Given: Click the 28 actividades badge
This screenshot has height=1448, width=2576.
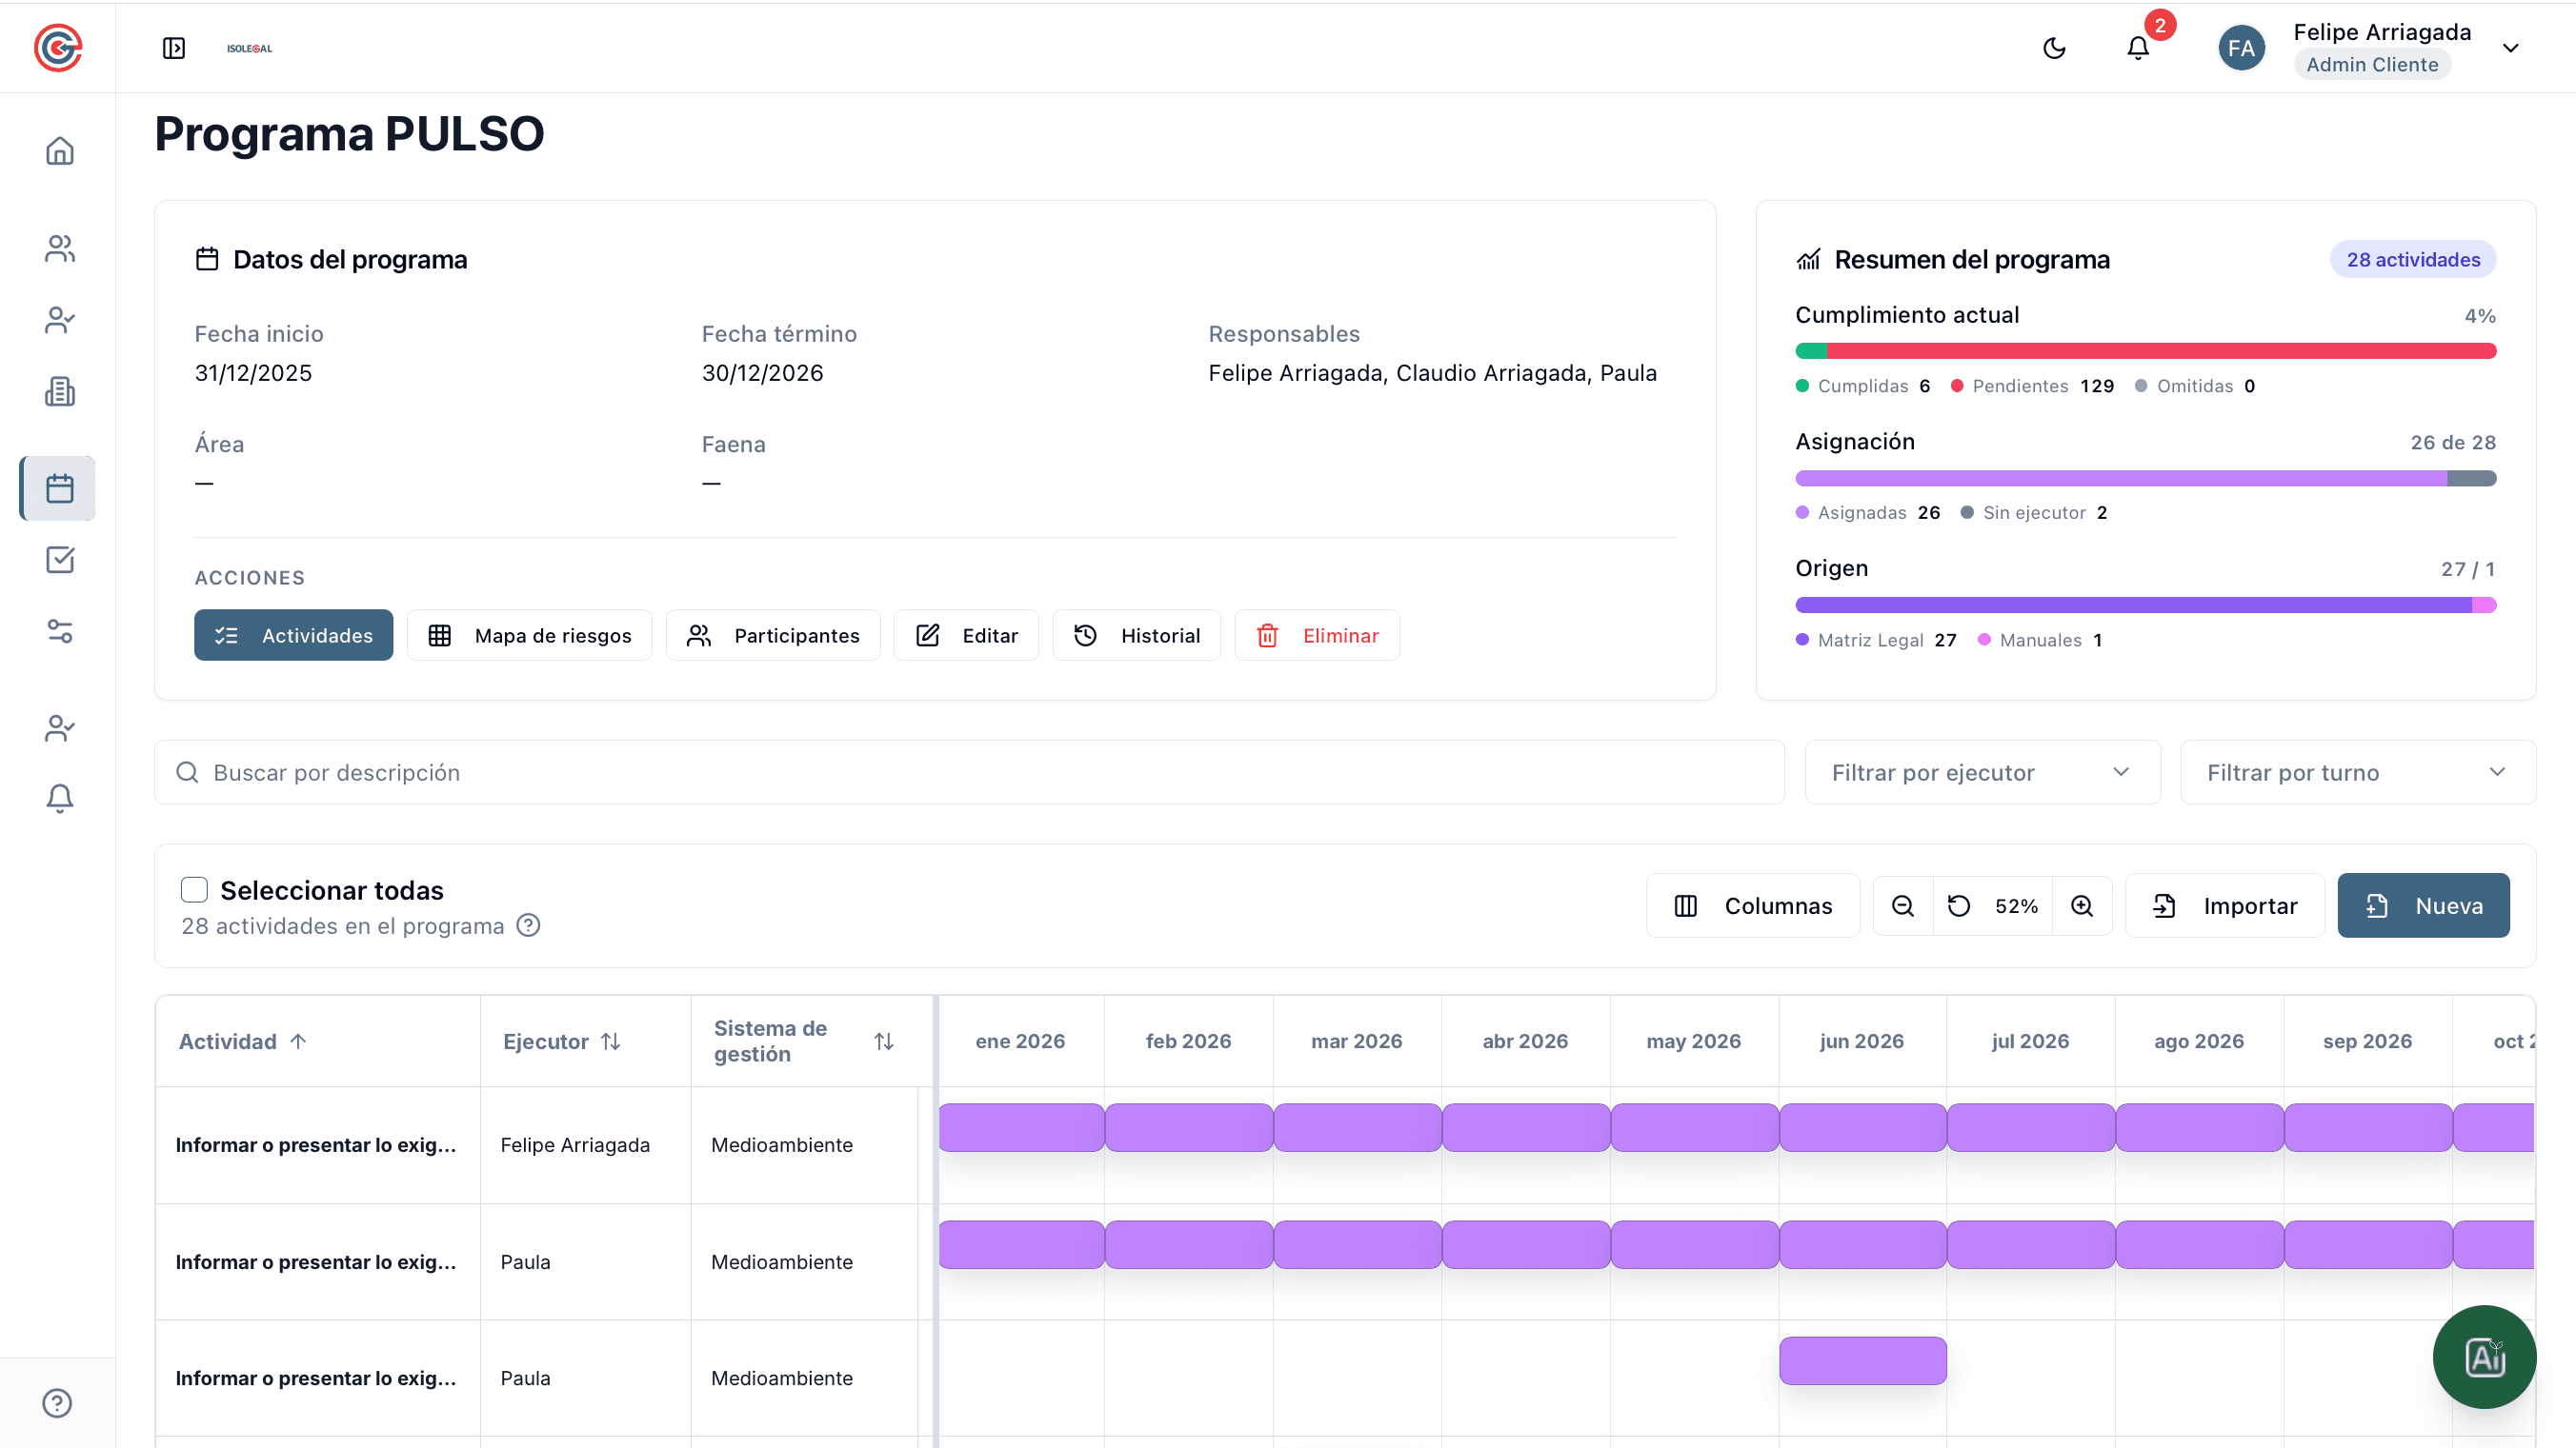Looking at the screenshot, I should pyautogui.click(x=2413, y=260).
